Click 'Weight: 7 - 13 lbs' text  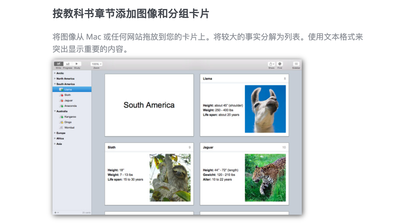(x=120, y=175)
